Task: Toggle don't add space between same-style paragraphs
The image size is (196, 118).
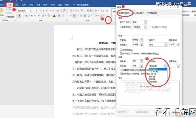Action: 121,70
